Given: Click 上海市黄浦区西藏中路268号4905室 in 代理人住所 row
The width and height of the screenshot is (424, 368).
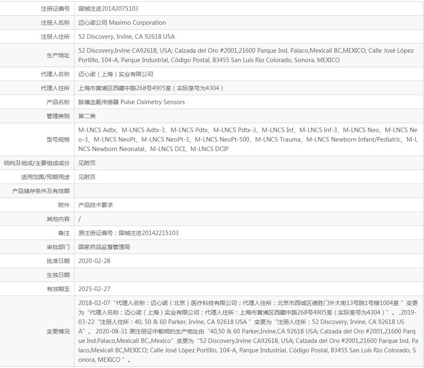Looking at the screenshot, I should (124, 88).
